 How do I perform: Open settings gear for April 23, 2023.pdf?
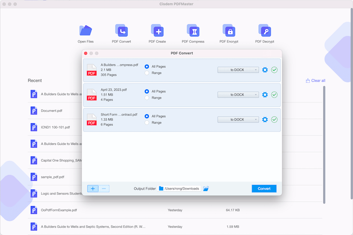point(265,95)
